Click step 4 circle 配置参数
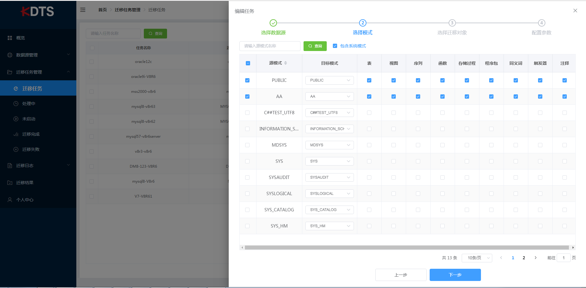The height and width of the screenshot is (288, 586). 542,23
